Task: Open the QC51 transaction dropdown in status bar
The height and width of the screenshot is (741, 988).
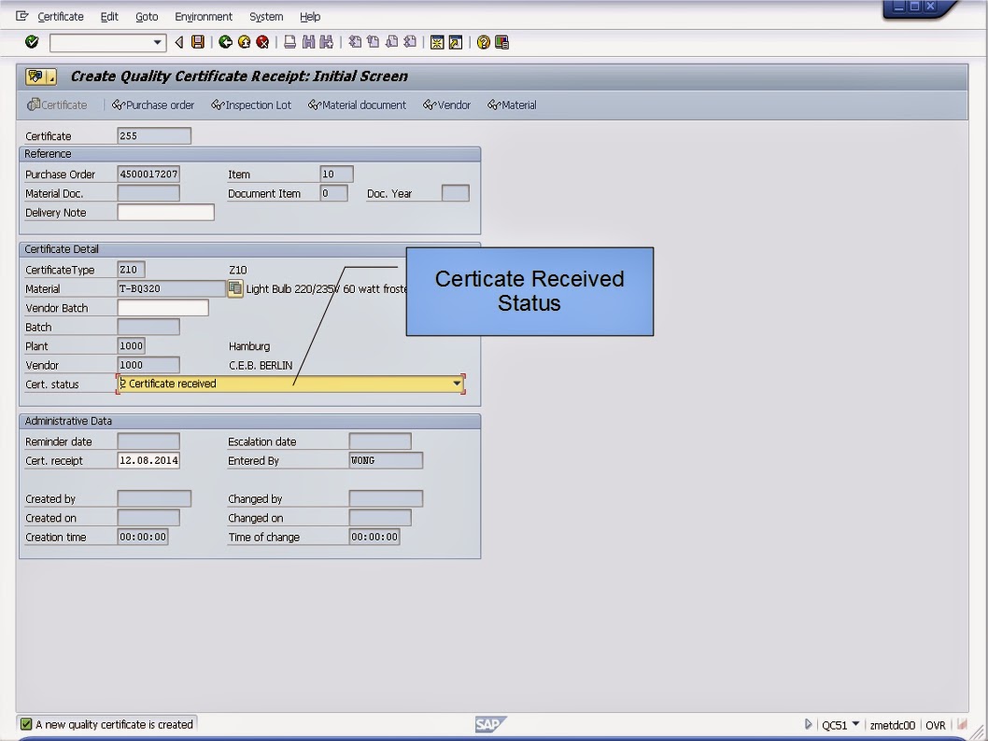Action: [855, 724]
